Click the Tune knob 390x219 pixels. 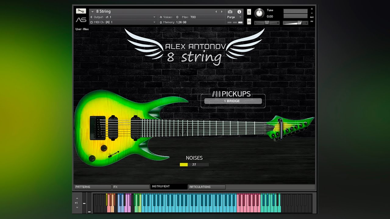[259, 13]
